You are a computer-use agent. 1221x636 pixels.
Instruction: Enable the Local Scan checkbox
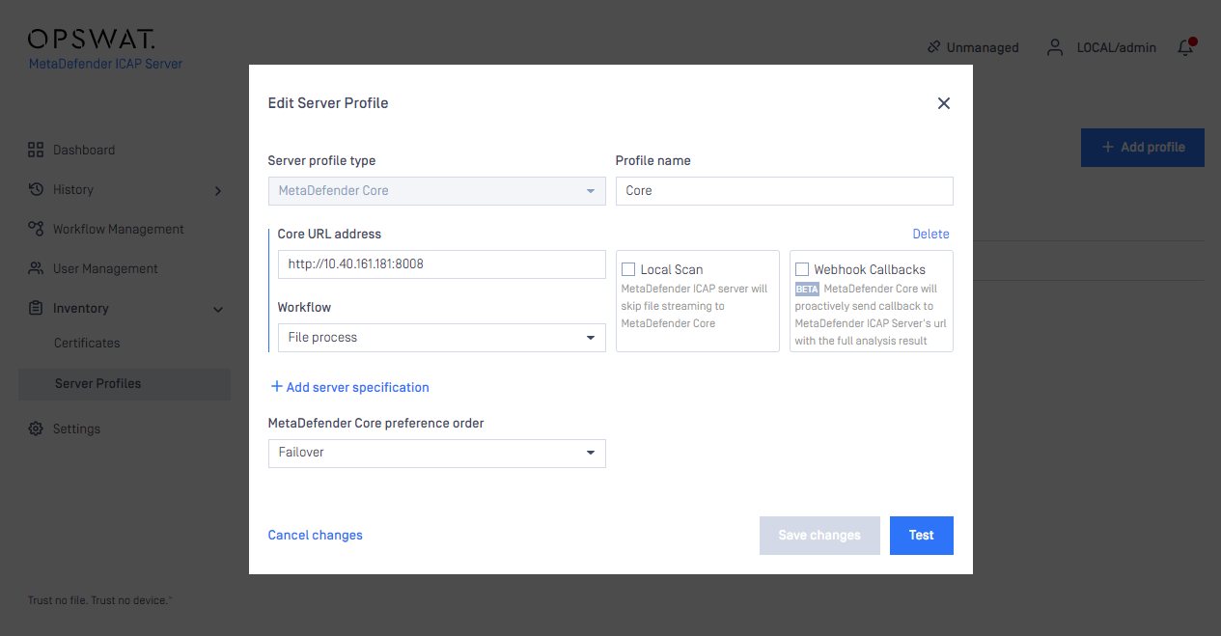[628, 269]
